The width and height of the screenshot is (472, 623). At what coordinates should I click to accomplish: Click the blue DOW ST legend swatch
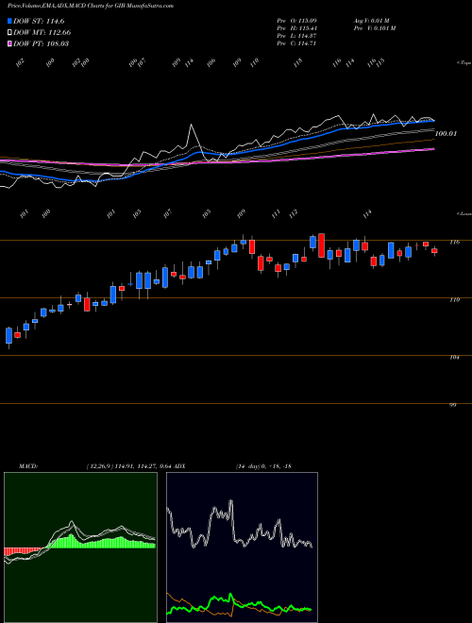pos(9,21)
